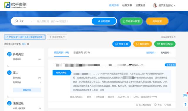Focus the keyword search input field
This screenshot has width=188, height=111.
click(63, 21)
